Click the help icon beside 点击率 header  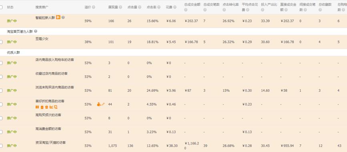click(158, 7)
